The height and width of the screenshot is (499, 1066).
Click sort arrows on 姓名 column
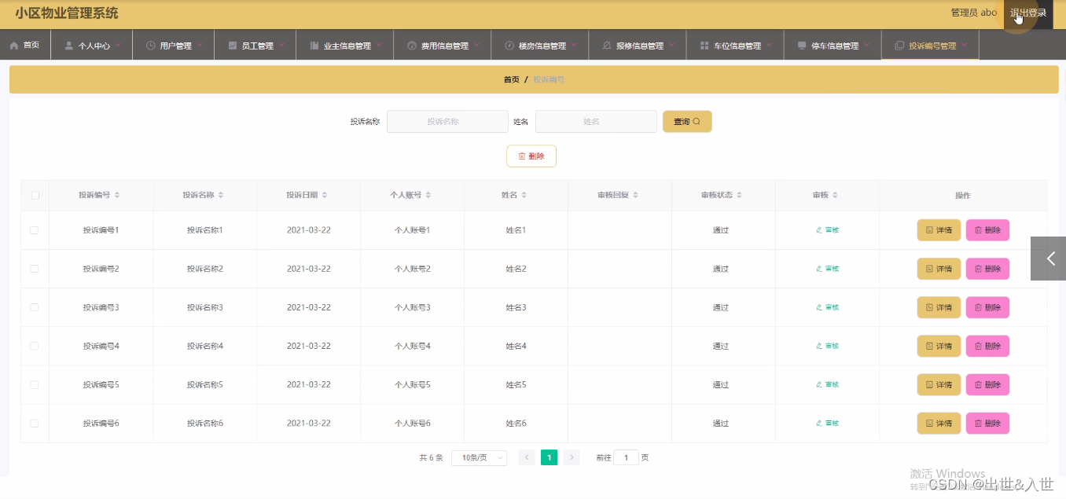tap(524, 195)
